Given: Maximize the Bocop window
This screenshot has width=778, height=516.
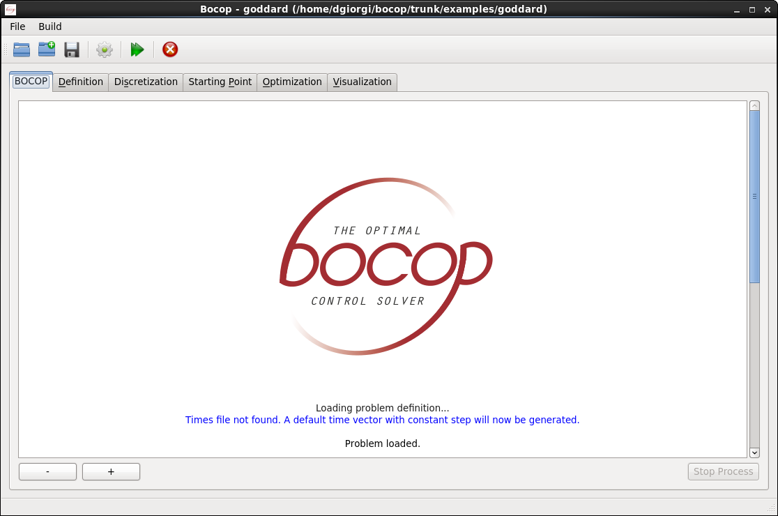Looking at the screenshot, I should tap(752, 10).
